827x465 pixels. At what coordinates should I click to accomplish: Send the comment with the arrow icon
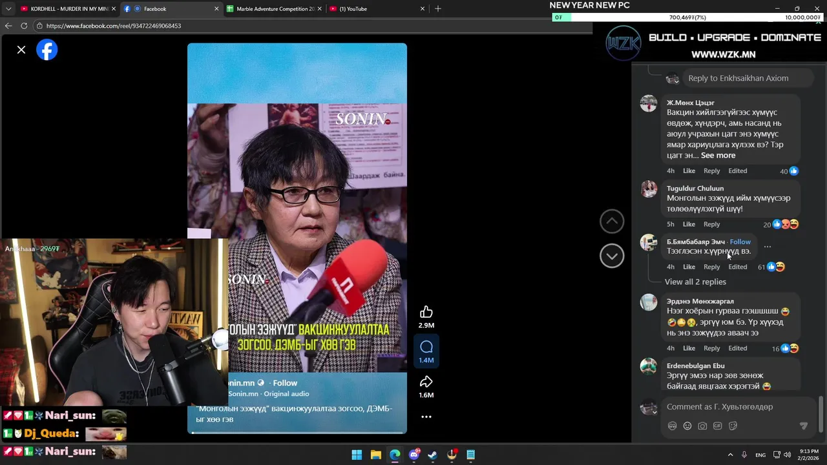pos(804,426)
